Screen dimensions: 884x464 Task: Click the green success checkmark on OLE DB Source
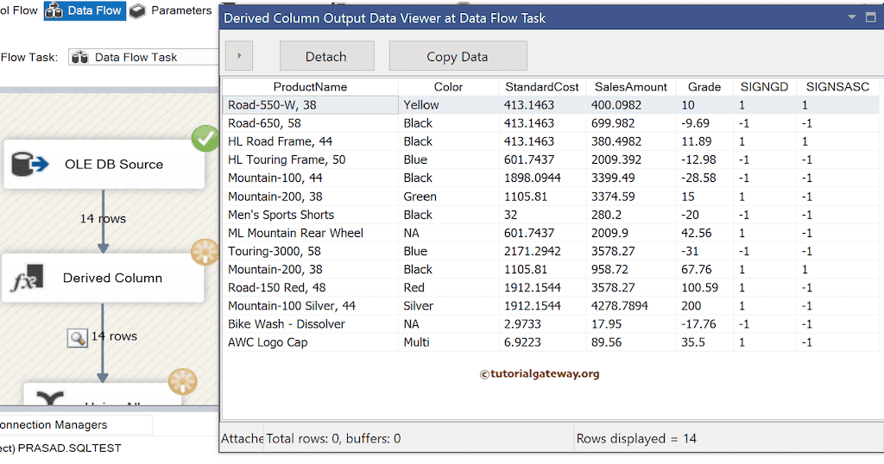click(205, 138)
